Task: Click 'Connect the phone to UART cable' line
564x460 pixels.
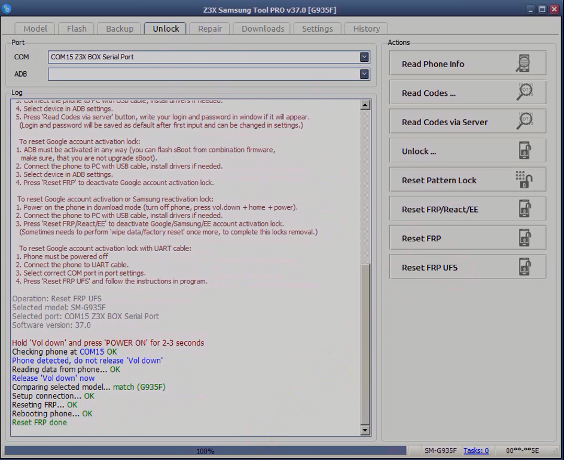Action: click(x=72, y=265)
